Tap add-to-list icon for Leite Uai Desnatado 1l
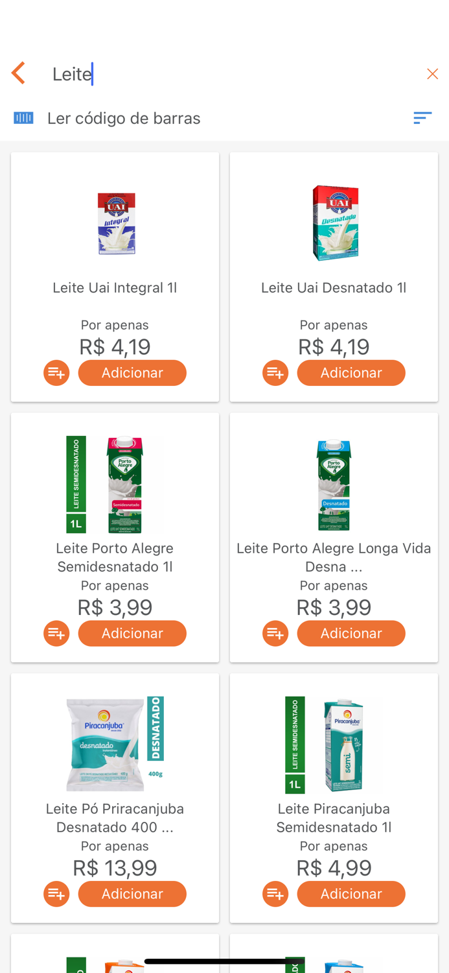 pyautogui.click(x=275, y=372)
